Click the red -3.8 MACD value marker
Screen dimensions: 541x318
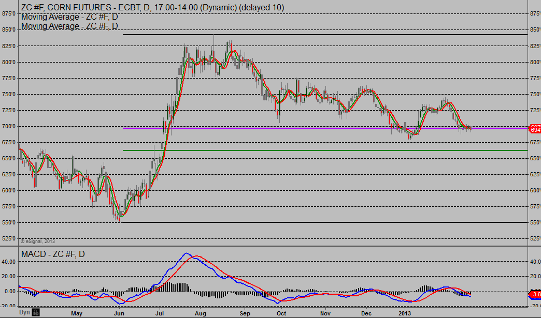pos(534,295)
